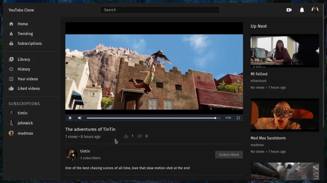This screenshot has width=327, height=183.
Task: Open madmax subscription channel name in sidebar
Action: (x=25, y=133)
